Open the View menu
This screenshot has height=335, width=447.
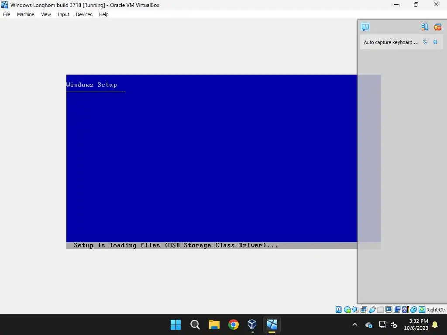pos(46,14)
